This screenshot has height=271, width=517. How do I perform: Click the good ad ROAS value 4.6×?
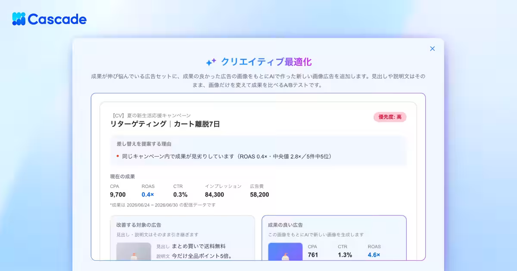374,255
